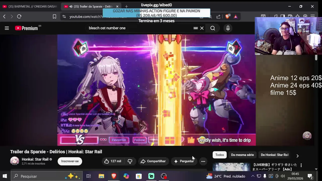Open a new browser tab

click(127, 7)
